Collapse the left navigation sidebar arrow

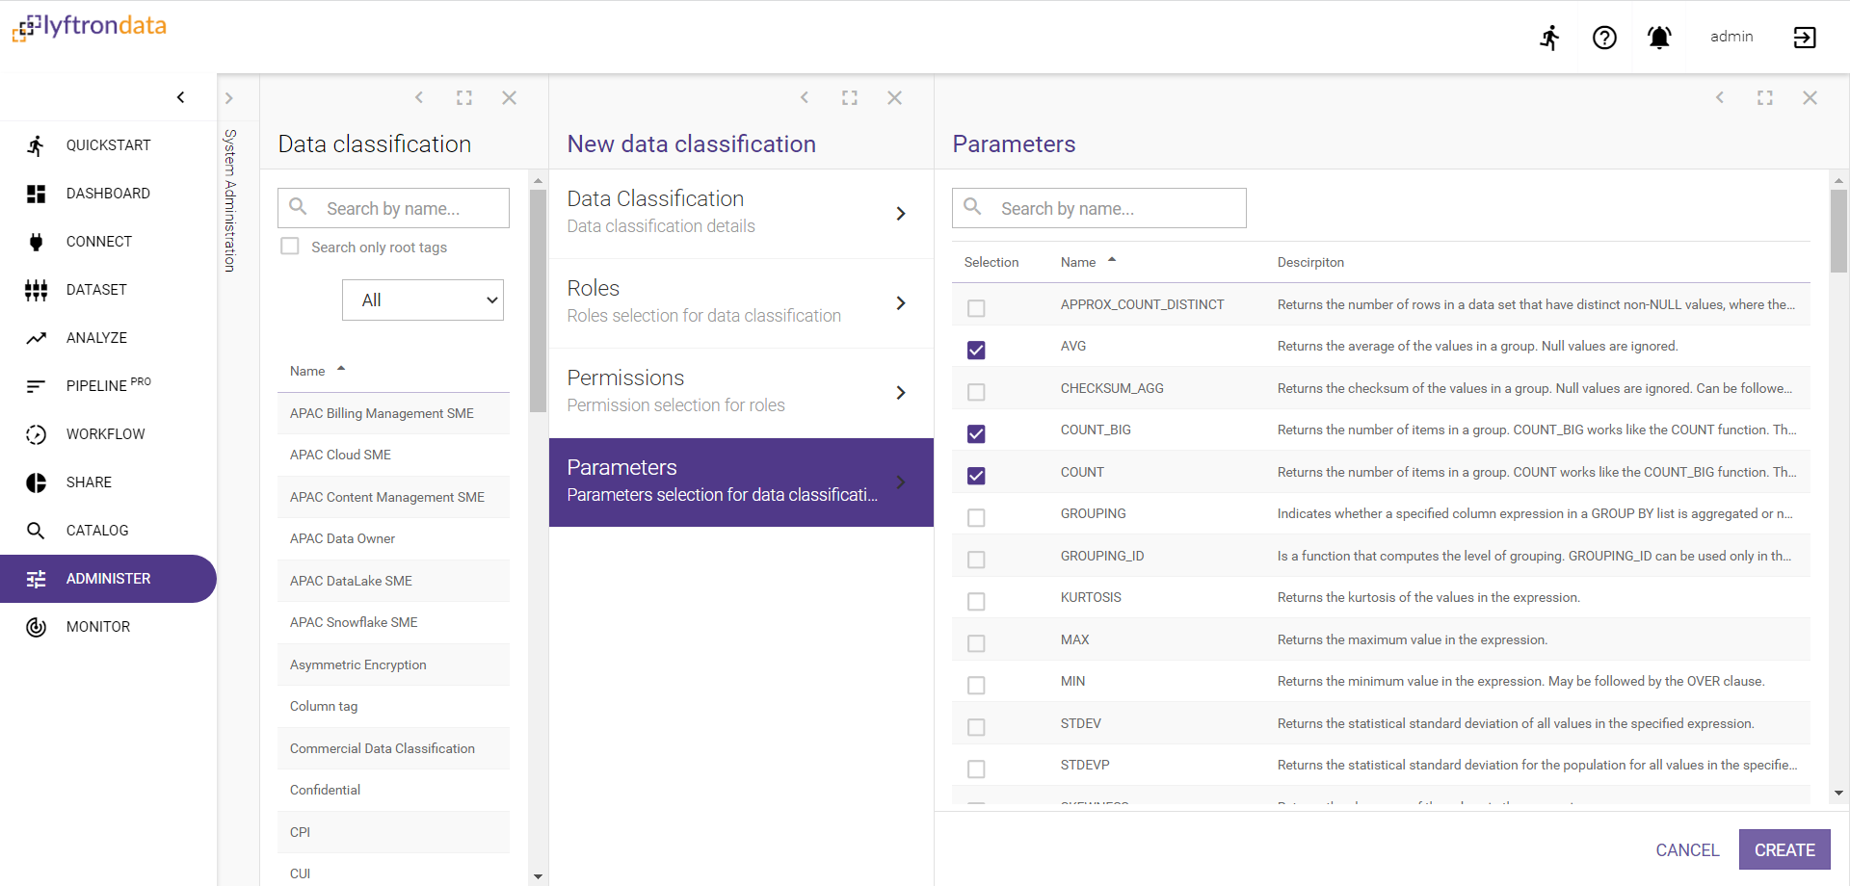pyautogui.click(x=180, y=97)
